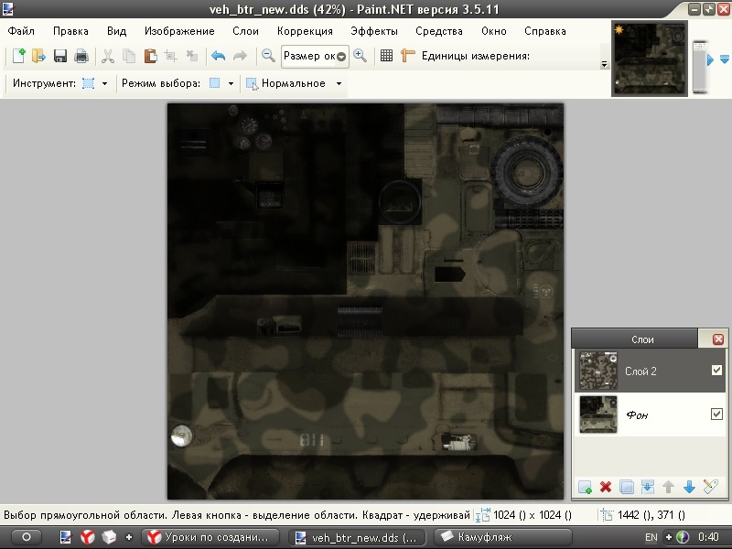The height and width of the screenshot is (549, 732).
Task: Open Уроки по созданию browser taskbar button
Action: click(x=210, y=536)
